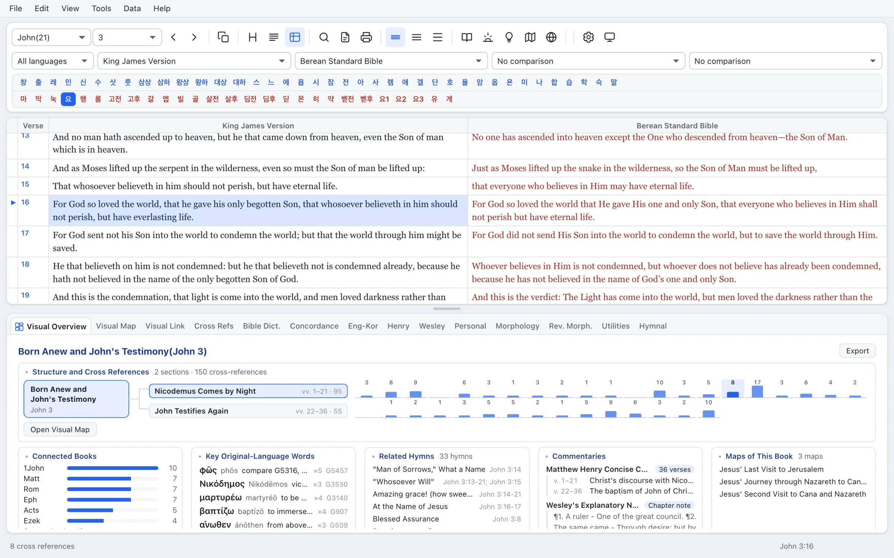Click the document notes icon

pyautogui.click(x=345, y=37)
